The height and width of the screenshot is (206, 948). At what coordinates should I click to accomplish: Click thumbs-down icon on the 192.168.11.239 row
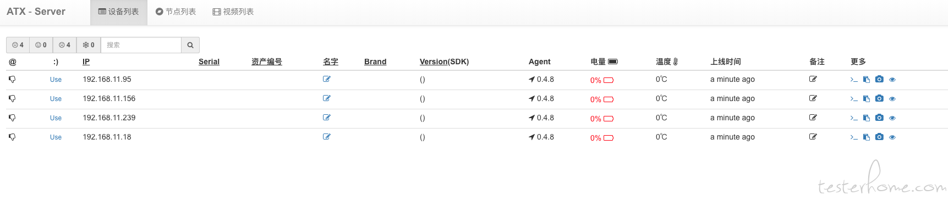(12, 118)
